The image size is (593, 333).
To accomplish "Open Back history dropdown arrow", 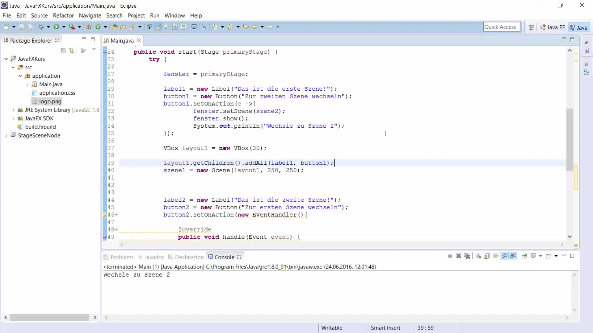I will coord(262,27).
